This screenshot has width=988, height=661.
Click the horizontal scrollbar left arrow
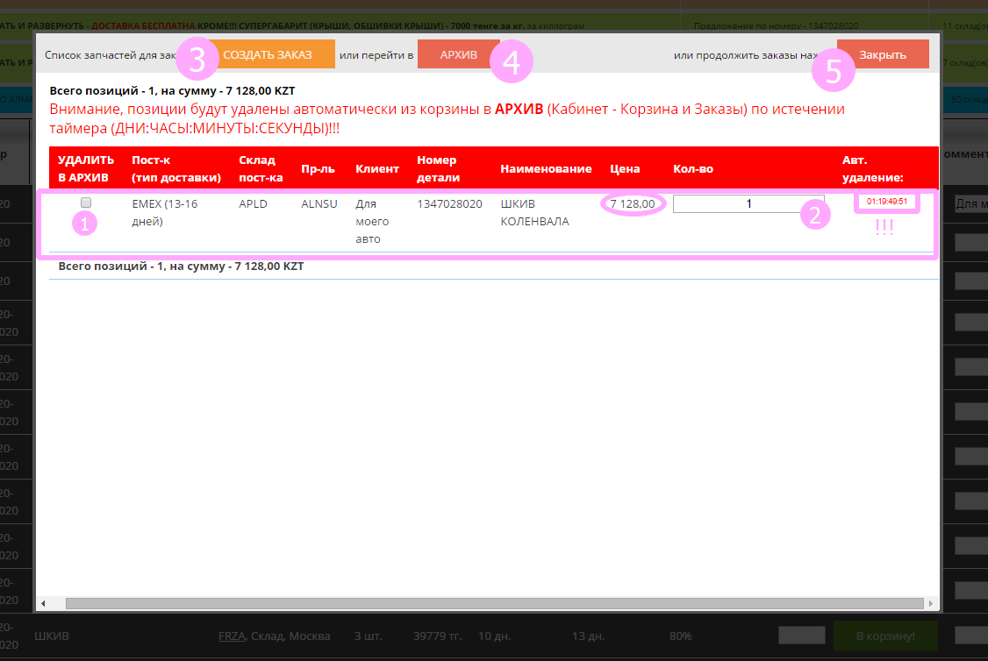[x=44, y=603]
